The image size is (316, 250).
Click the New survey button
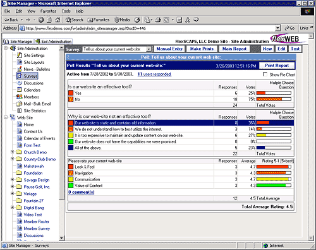(267, 49)
